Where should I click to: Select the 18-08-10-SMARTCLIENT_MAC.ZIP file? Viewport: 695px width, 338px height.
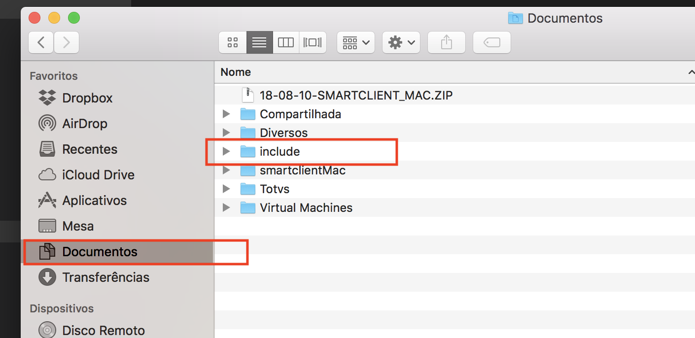(455, 95)
